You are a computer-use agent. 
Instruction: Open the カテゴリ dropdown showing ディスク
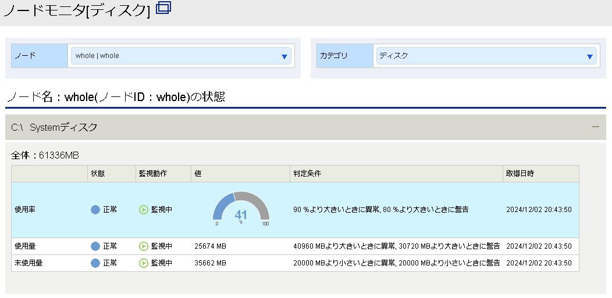[x=486, y=56]
